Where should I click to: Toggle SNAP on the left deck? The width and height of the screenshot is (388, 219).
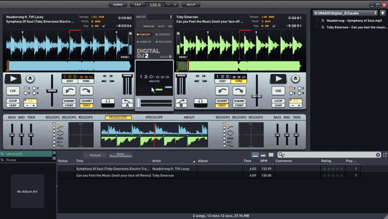pyautogui.click(x=86, y=105)
